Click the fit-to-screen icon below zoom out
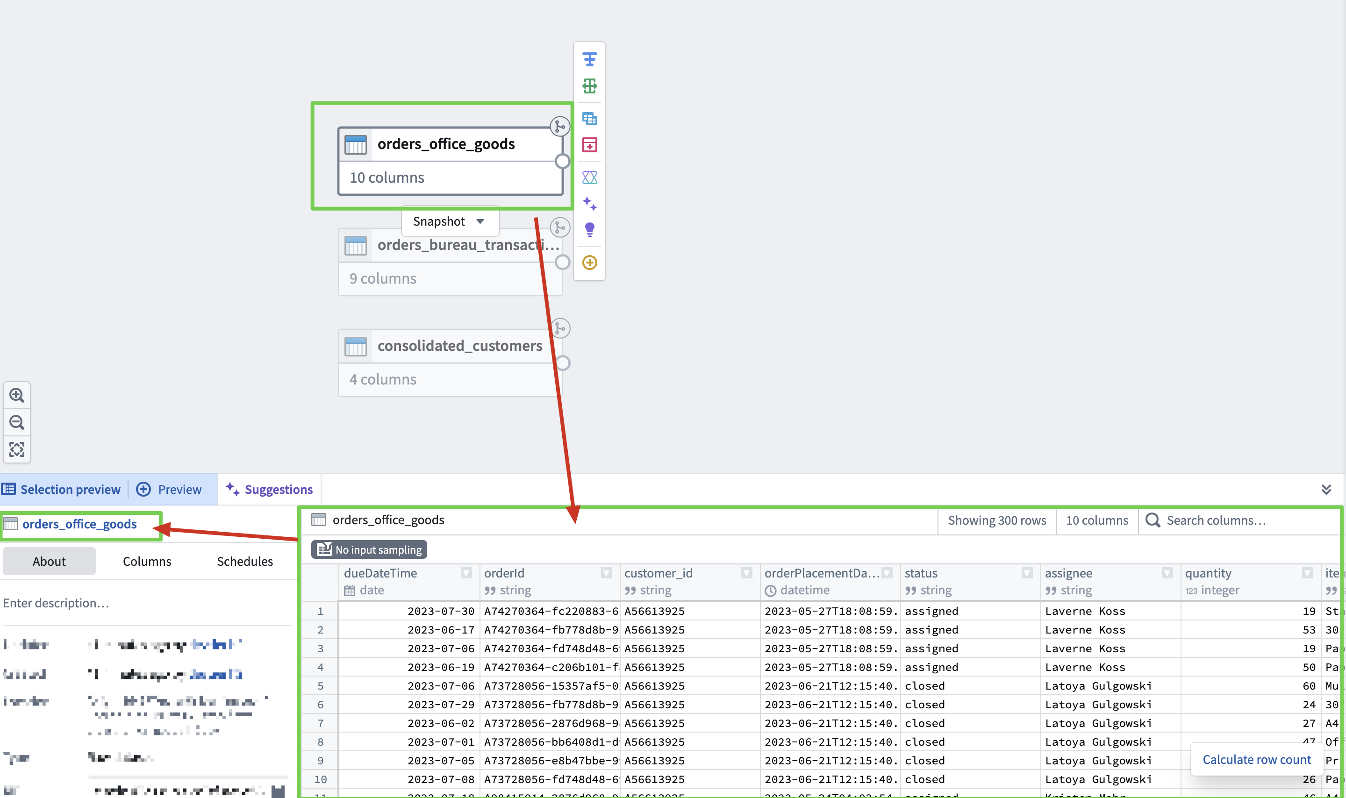Viewport: 1346px width, 798px height. tap(17, 449)
